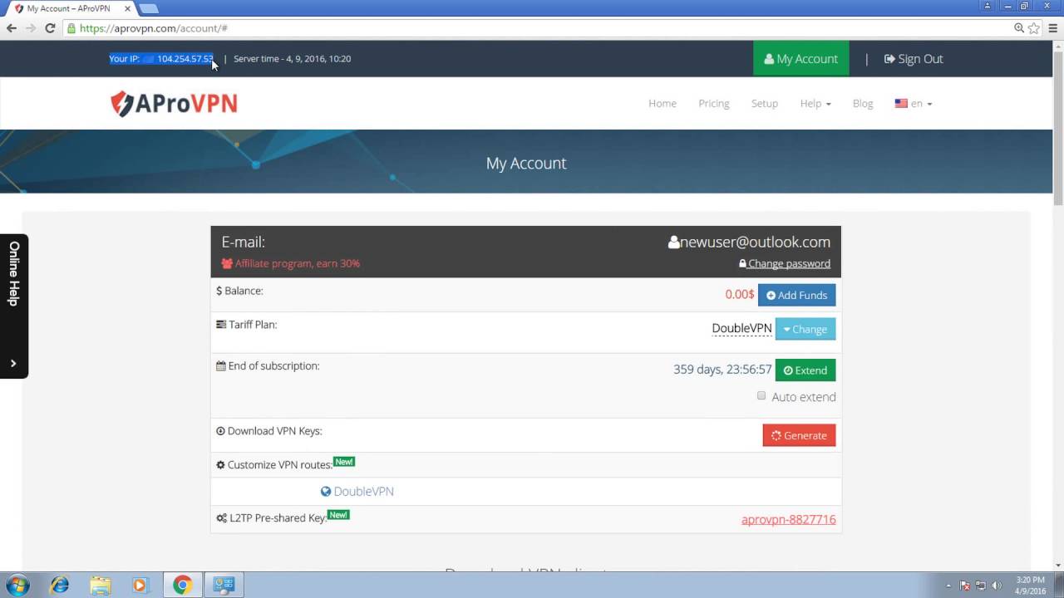The image size is (1064, 598).
Task: Click the browser forward arrow
Action: point(31,28)
